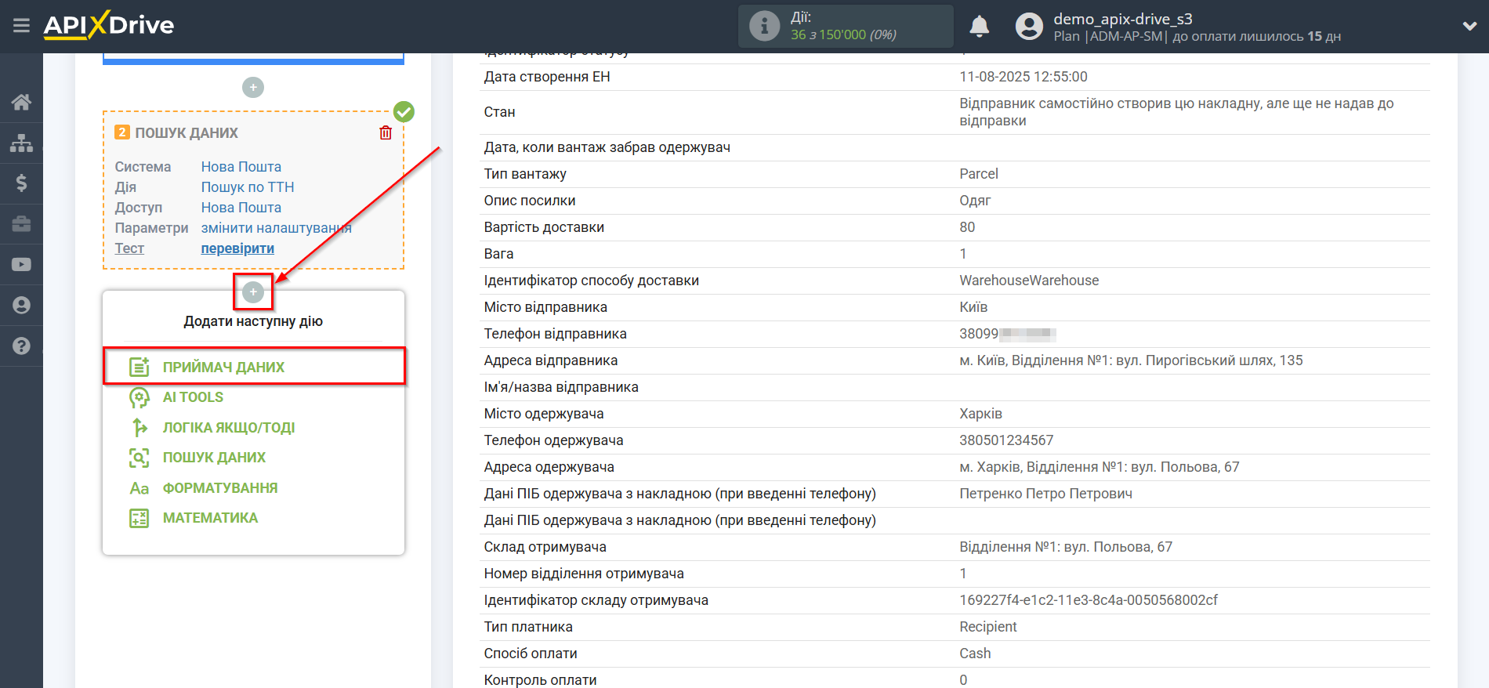The image size is (1489, 688).
Task: Open Нова Пошта access link
Action: tap(241, 208)
